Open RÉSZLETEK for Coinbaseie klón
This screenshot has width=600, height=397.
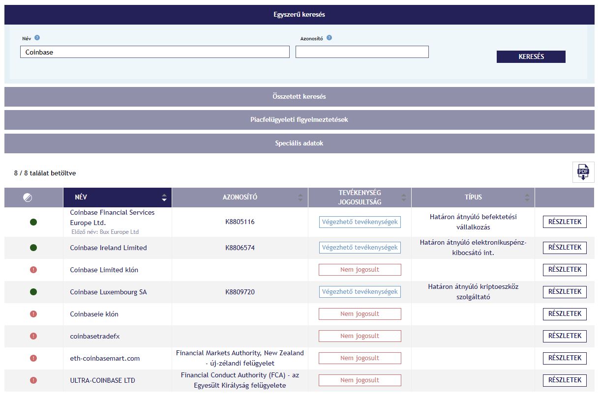pyautogui.click(x=565, y=314)
